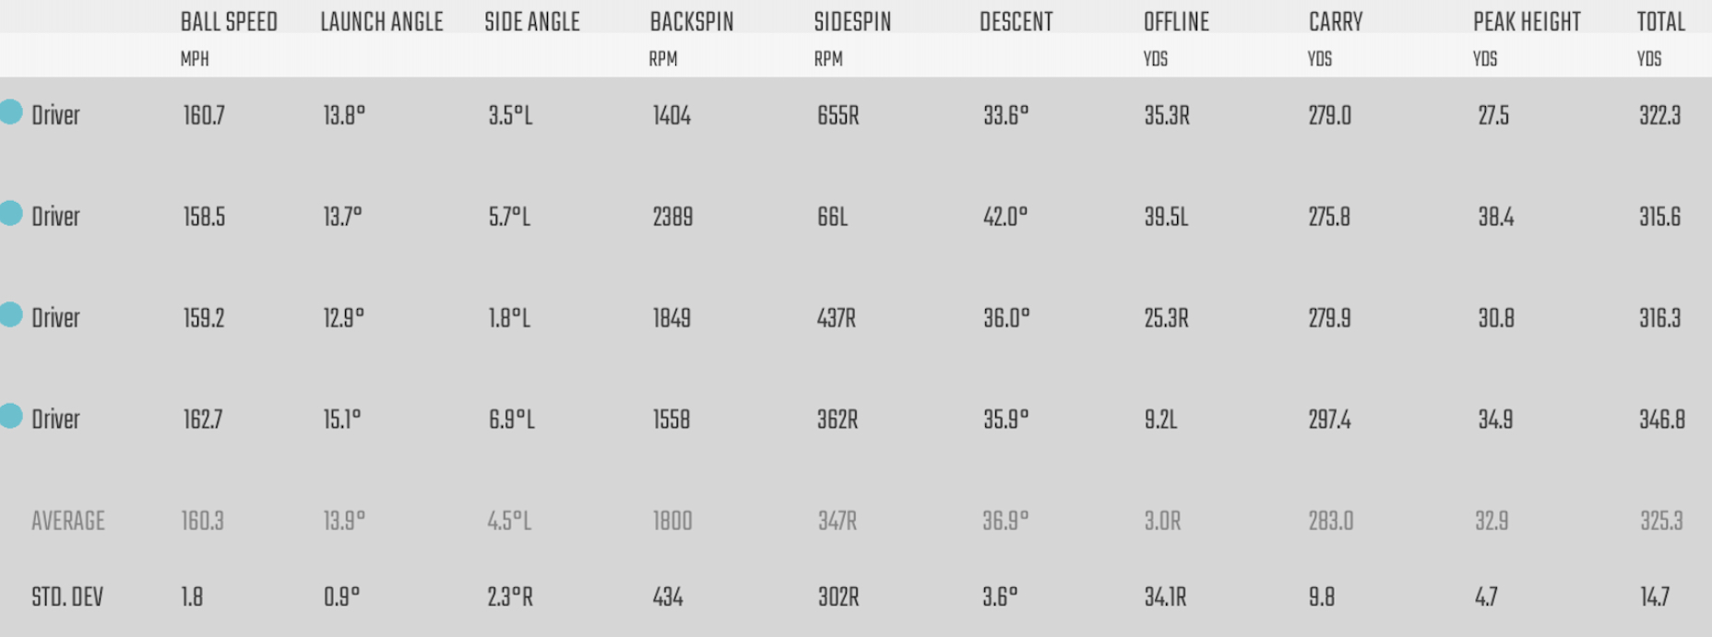Click the teal dot next to the 159.2 mph Driver
This screenshot has height=637, width=1712.
point(11,315)
